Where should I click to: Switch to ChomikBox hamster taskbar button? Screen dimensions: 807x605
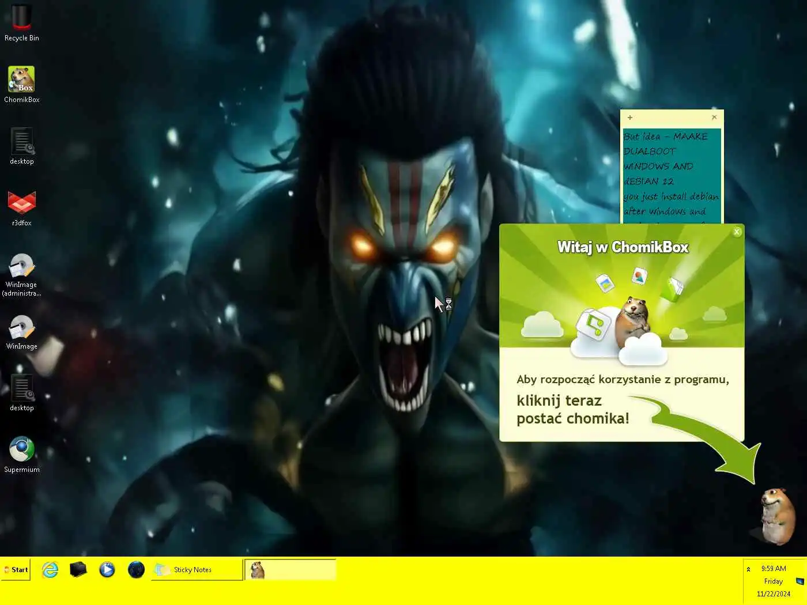point(291,570)
